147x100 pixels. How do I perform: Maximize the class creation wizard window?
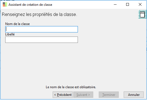tap(128, 4)
